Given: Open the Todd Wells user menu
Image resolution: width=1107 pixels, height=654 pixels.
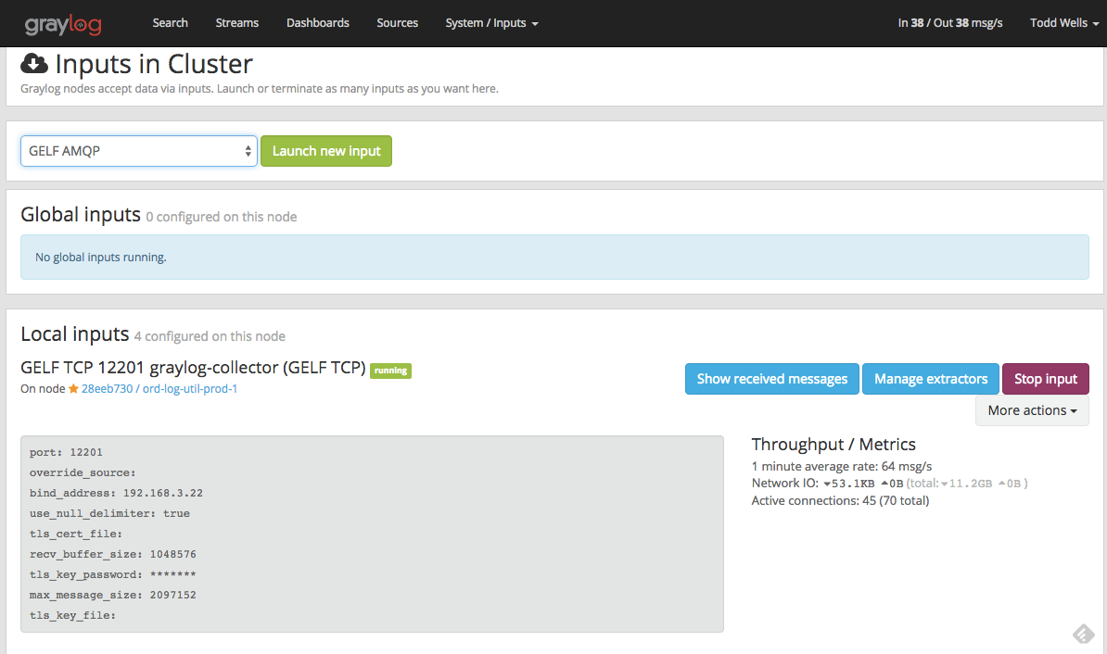Looking at the screenshot, I should (1064, 22).
